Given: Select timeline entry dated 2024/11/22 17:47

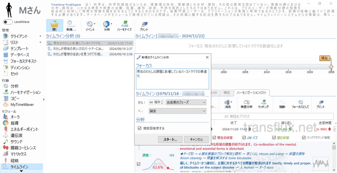Looking at the screenshot, I should tap(90, 43).
